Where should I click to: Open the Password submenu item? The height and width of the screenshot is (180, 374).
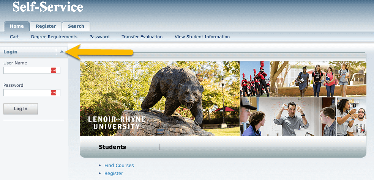tap(99, 37)
